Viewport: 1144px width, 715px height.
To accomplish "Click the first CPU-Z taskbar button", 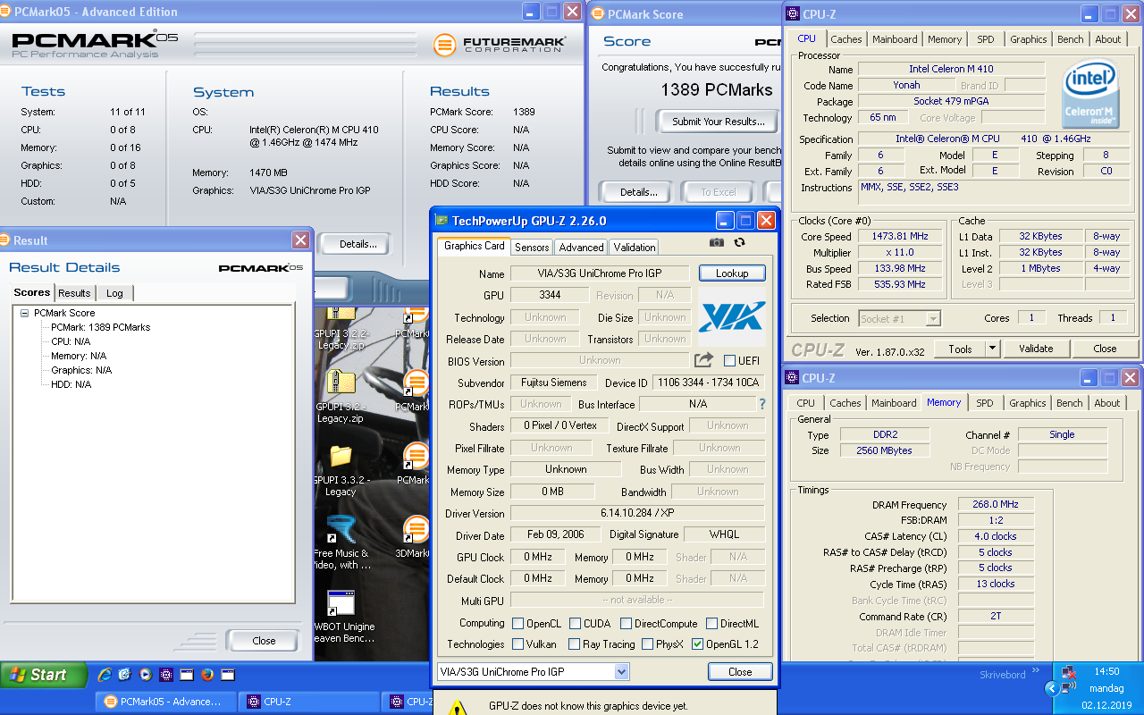I will [309, 702].
